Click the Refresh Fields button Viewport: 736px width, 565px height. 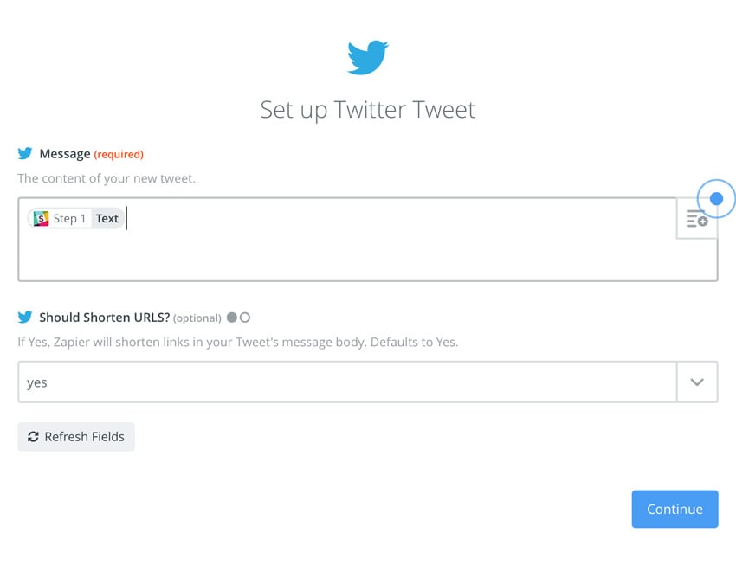pyautogui.click(x=75, y=437)
